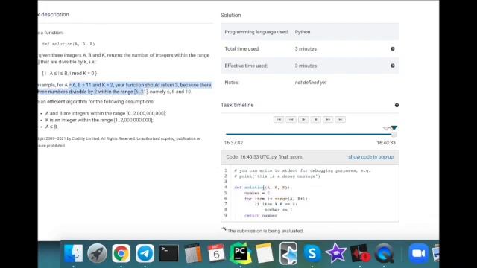Open Terminal from the dock

169,253
